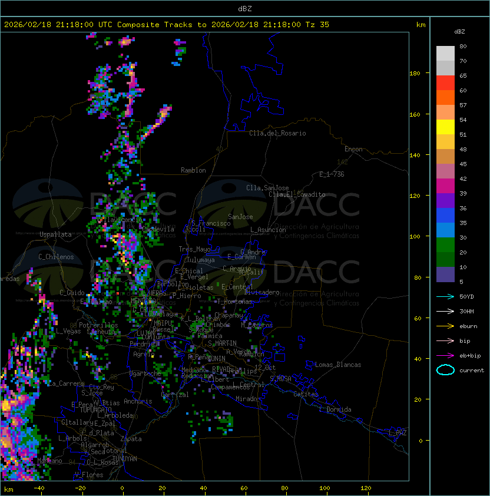Click the 'L_Dormida' map label

click(x=335, y=409)
